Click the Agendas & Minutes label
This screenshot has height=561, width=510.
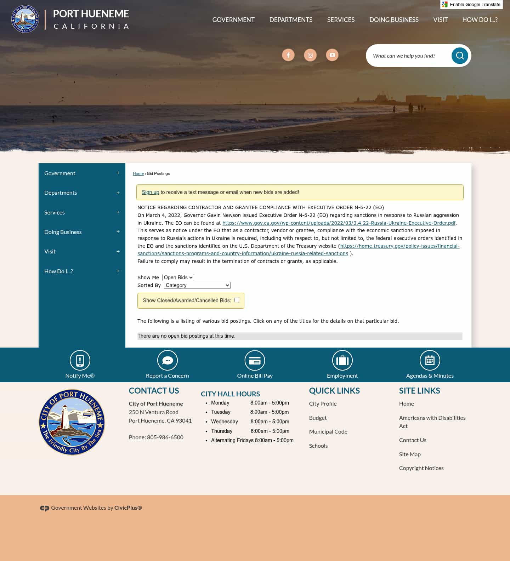(430, 376)
